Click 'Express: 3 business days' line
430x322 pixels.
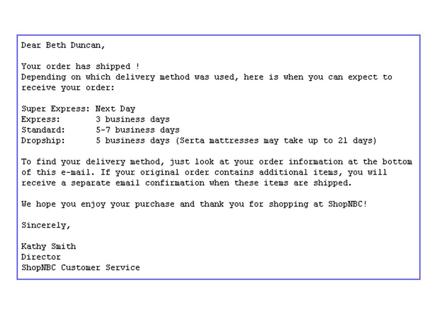[x=95, y=119]
